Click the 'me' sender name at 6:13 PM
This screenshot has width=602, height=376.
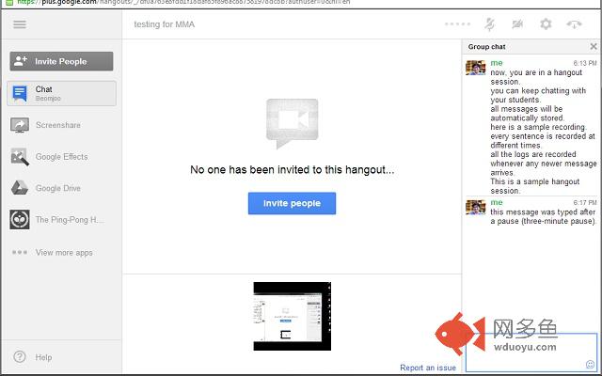[x=497, y=63]
